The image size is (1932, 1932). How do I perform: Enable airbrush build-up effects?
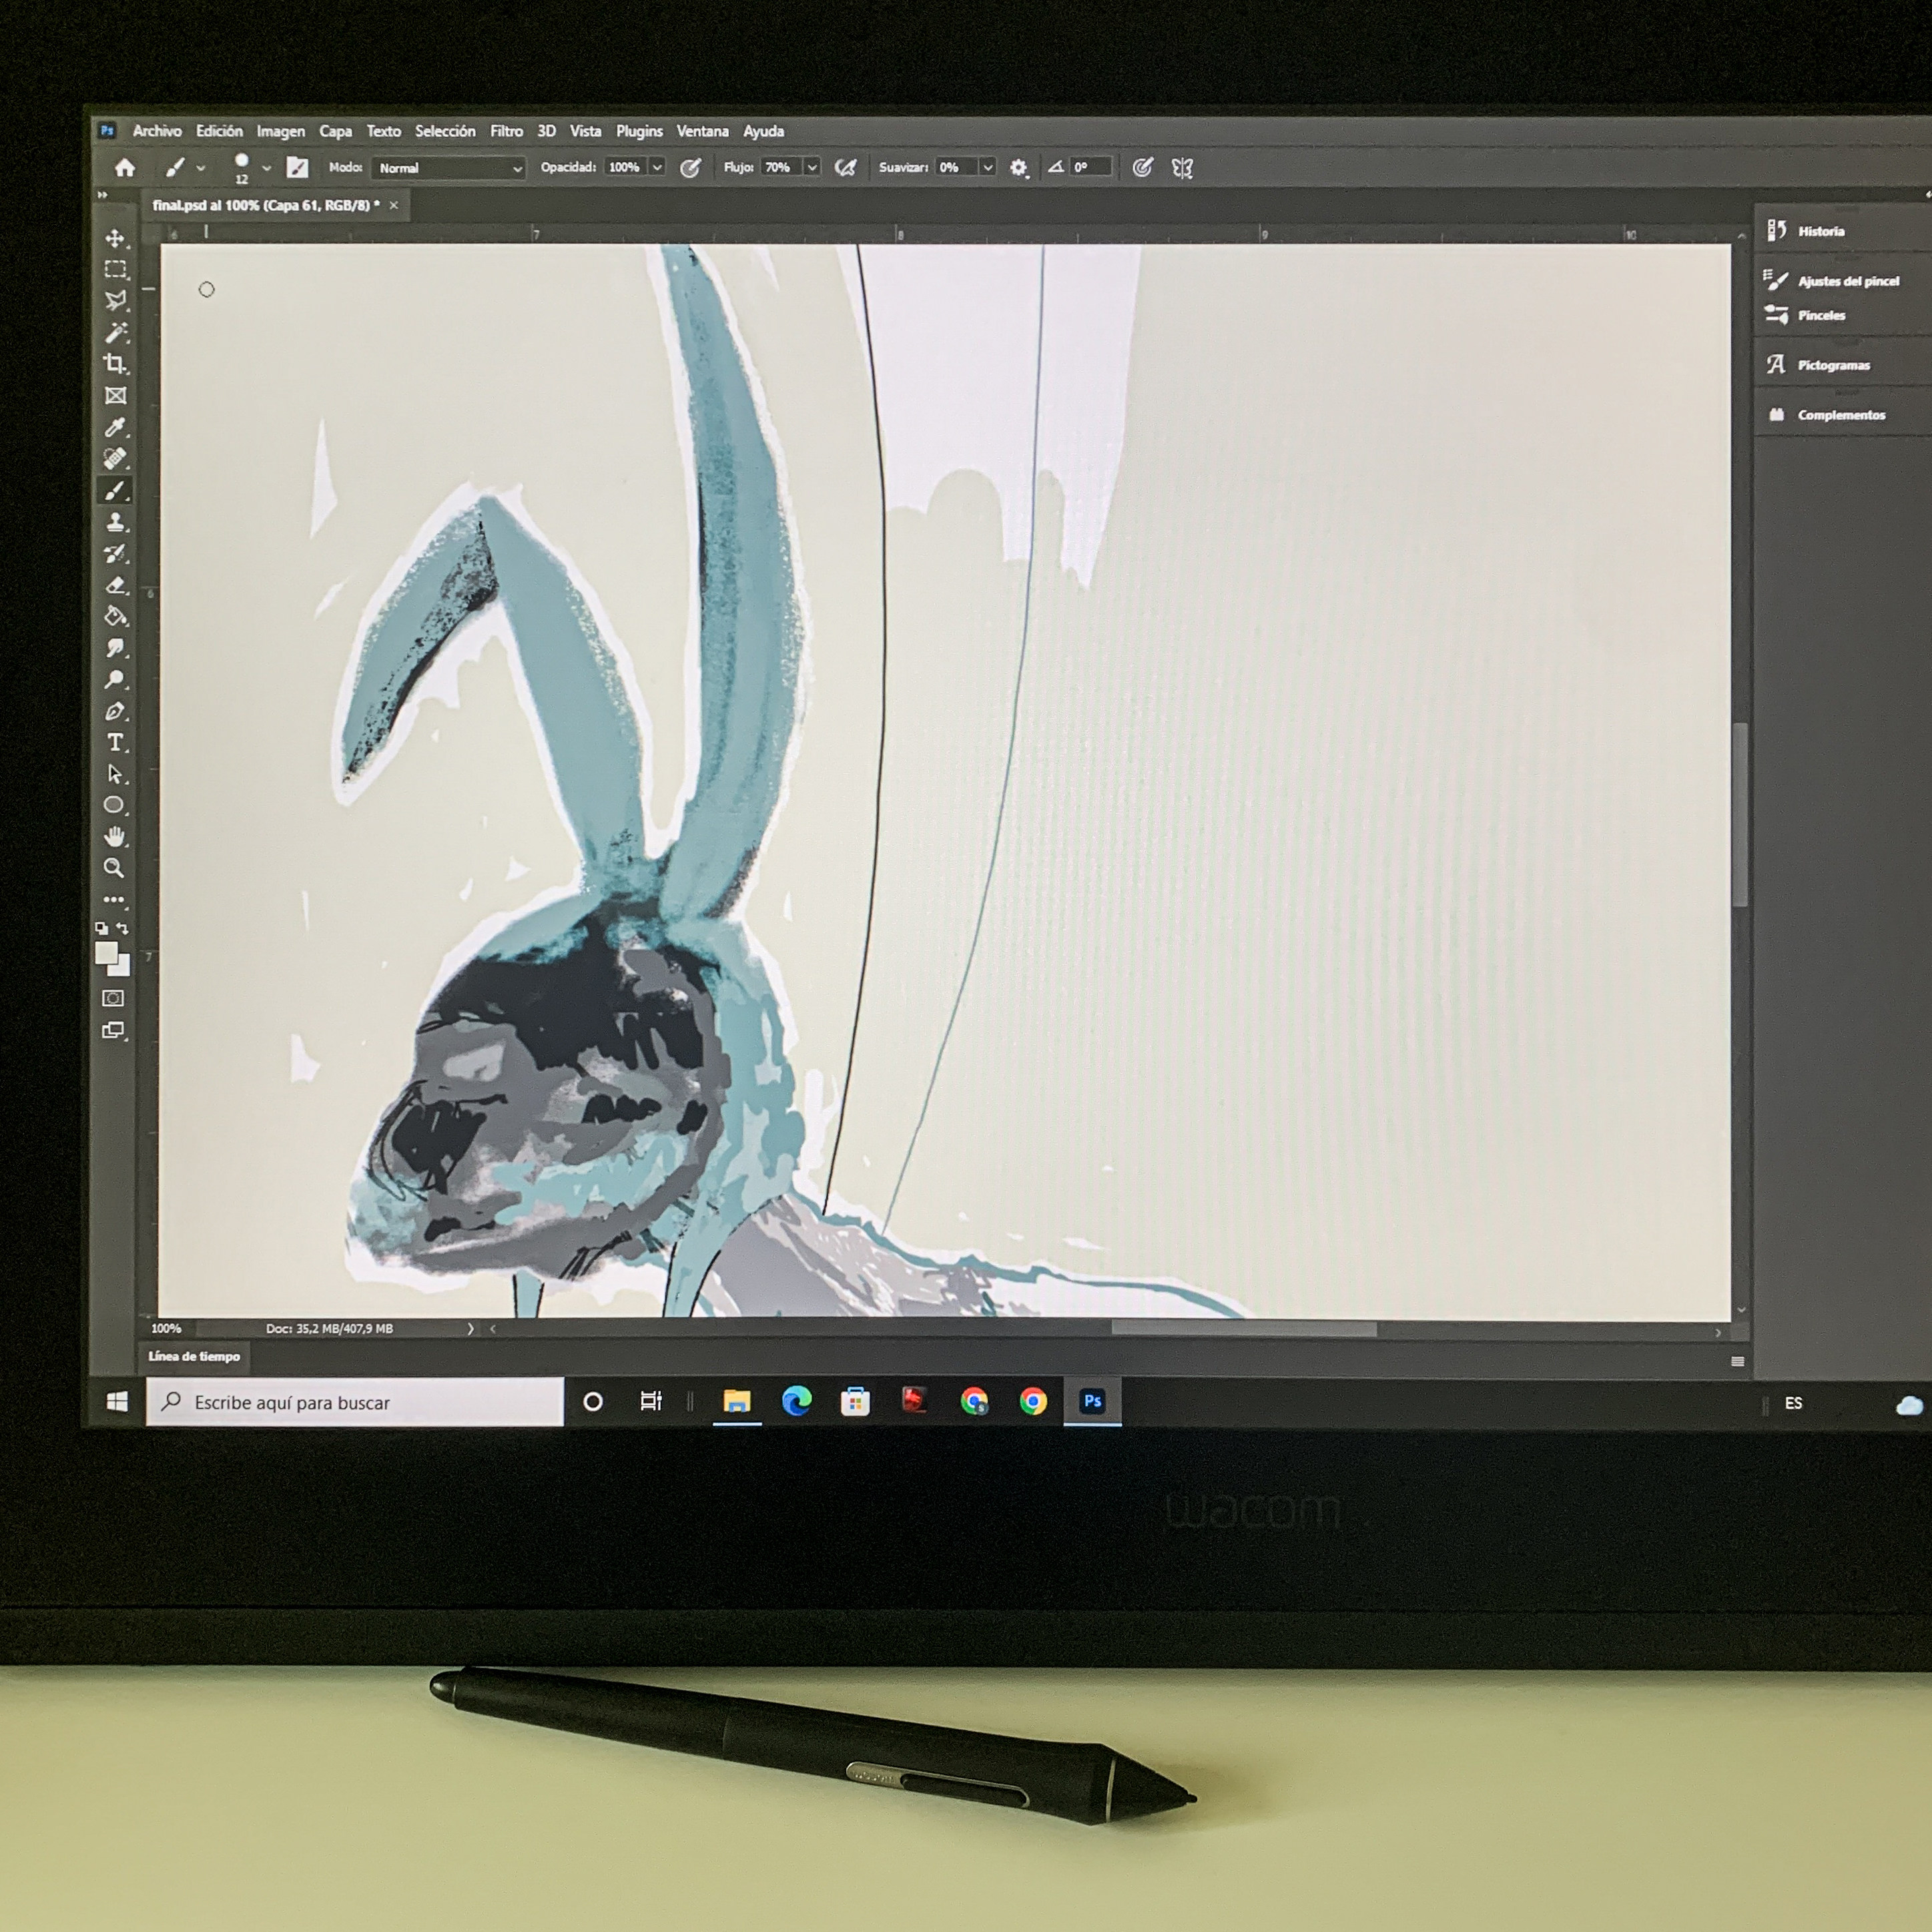coord(846,168)
